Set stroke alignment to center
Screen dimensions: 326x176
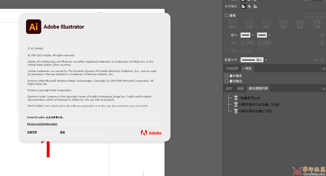pyautogui.click(x=244, y=6)
